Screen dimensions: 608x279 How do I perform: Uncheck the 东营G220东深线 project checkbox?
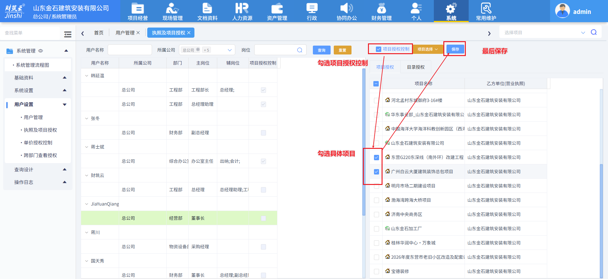point(377,157)
